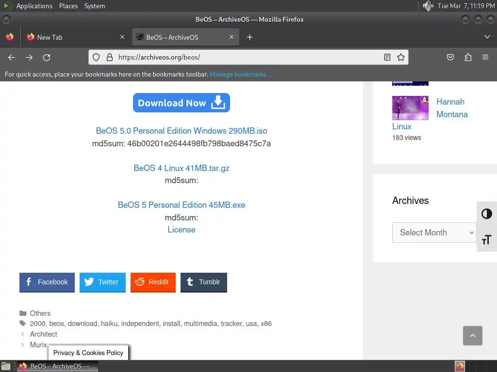Open the Applications menu
Screen dimensions: 497x372
tap(34, 6)
